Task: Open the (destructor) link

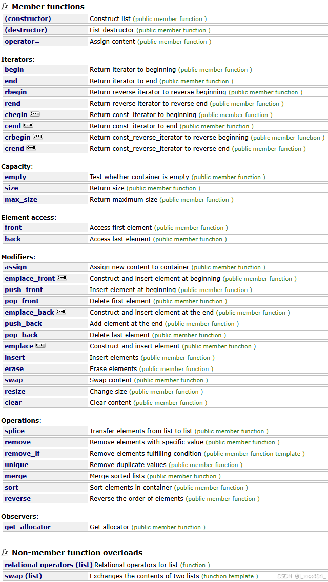Action: click(x=26, y=30)
